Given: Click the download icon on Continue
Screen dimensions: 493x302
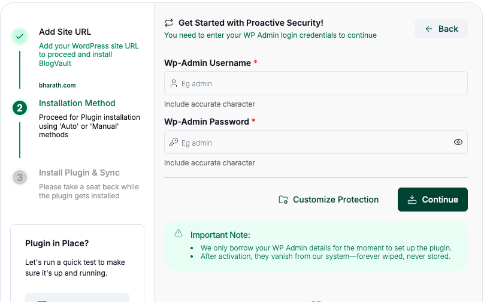Looking at the screenshot, I should (412, 200).
